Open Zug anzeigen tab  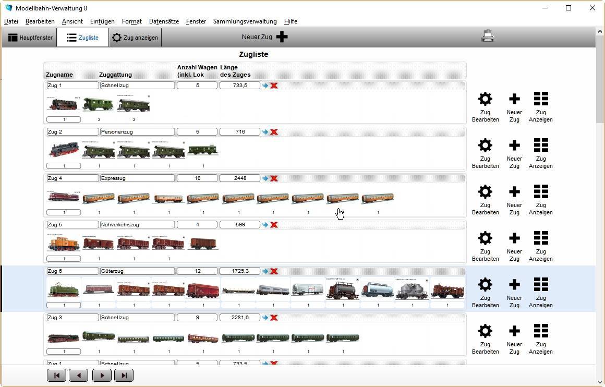coord(135,38)
